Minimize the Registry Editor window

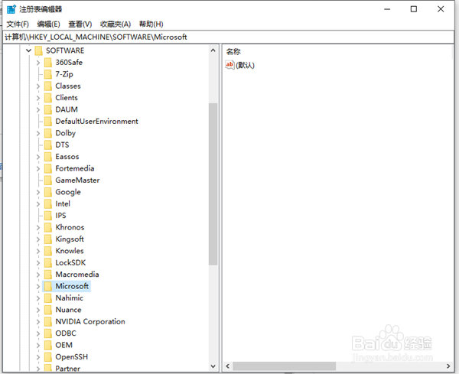point(387,9)
